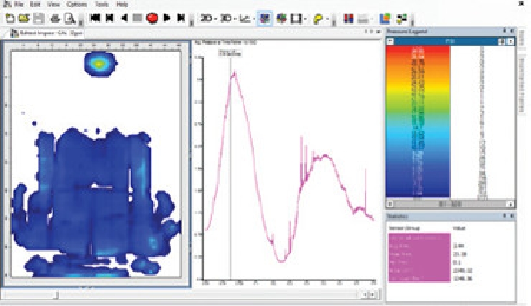
Task: Click the New file icon
Action: (10, 18)
